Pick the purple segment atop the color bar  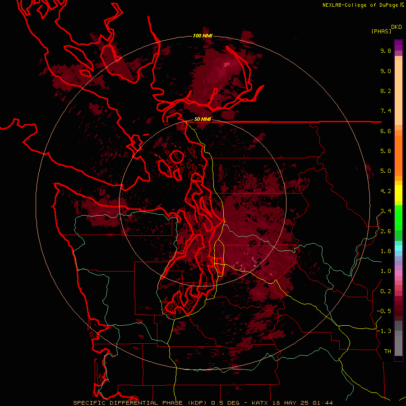point(398,45)
